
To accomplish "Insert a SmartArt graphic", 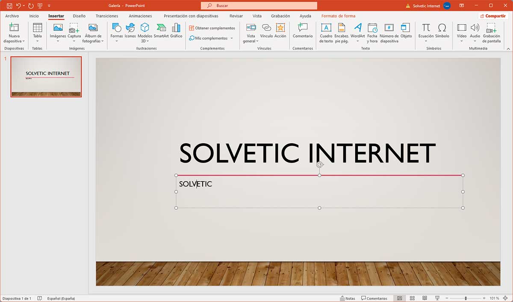I will tap(161, 31).
